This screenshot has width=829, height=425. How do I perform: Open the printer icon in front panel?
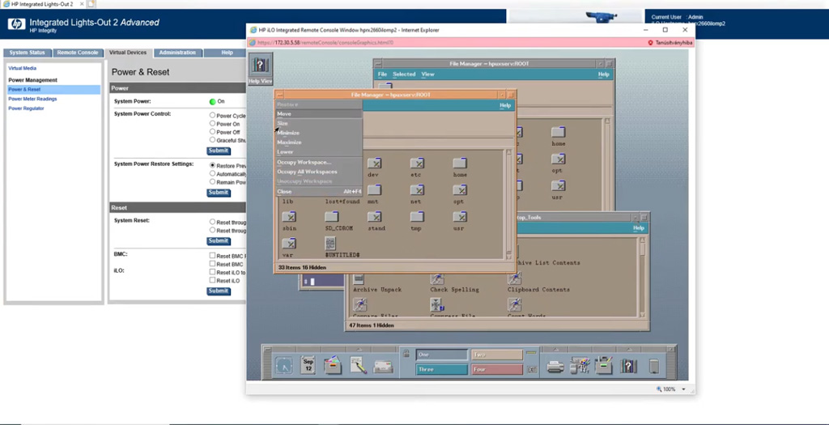pos(555,366)
